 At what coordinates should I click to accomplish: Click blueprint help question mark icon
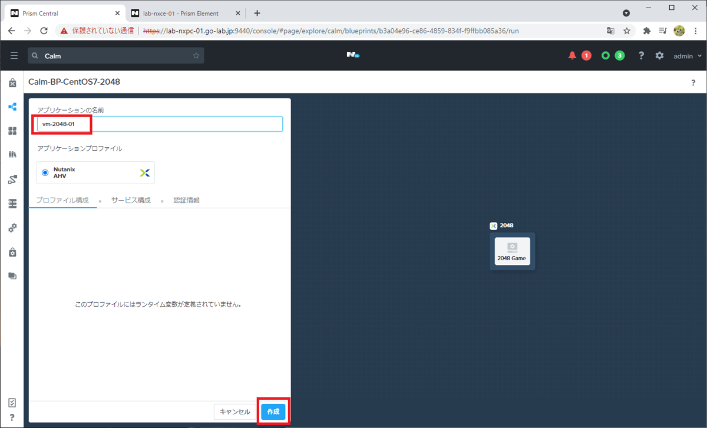tap(693, 82)
